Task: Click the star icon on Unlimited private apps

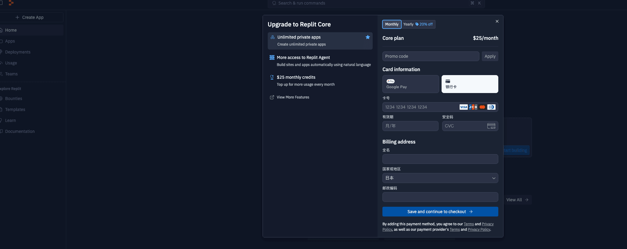Action: [x=368, y=37]
